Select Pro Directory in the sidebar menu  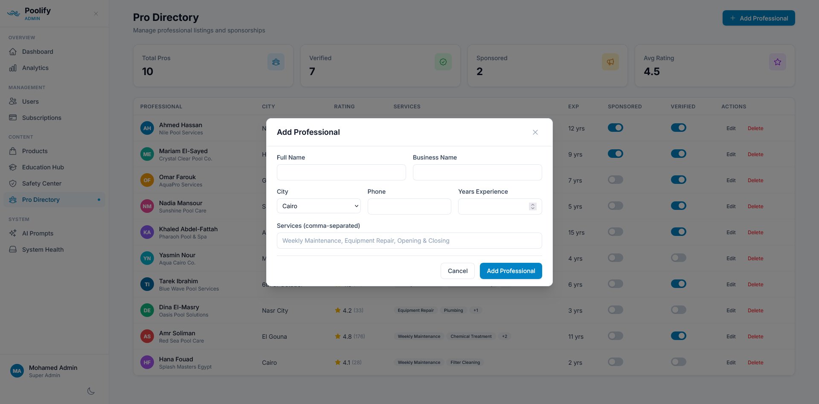(41, 199)
